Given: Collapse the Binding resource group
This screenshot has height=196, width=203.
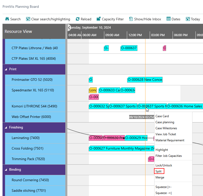Looking at the screenshot, I should pos(6,170).
